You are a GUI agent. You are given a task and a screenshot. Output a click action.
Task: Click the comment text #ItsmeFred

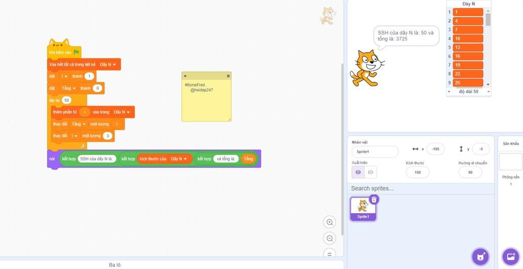coord(195,85)
